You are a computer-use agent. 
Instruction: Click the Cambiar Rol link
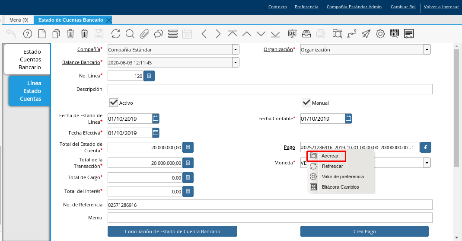pyautogui.click(x=403, y=7)
